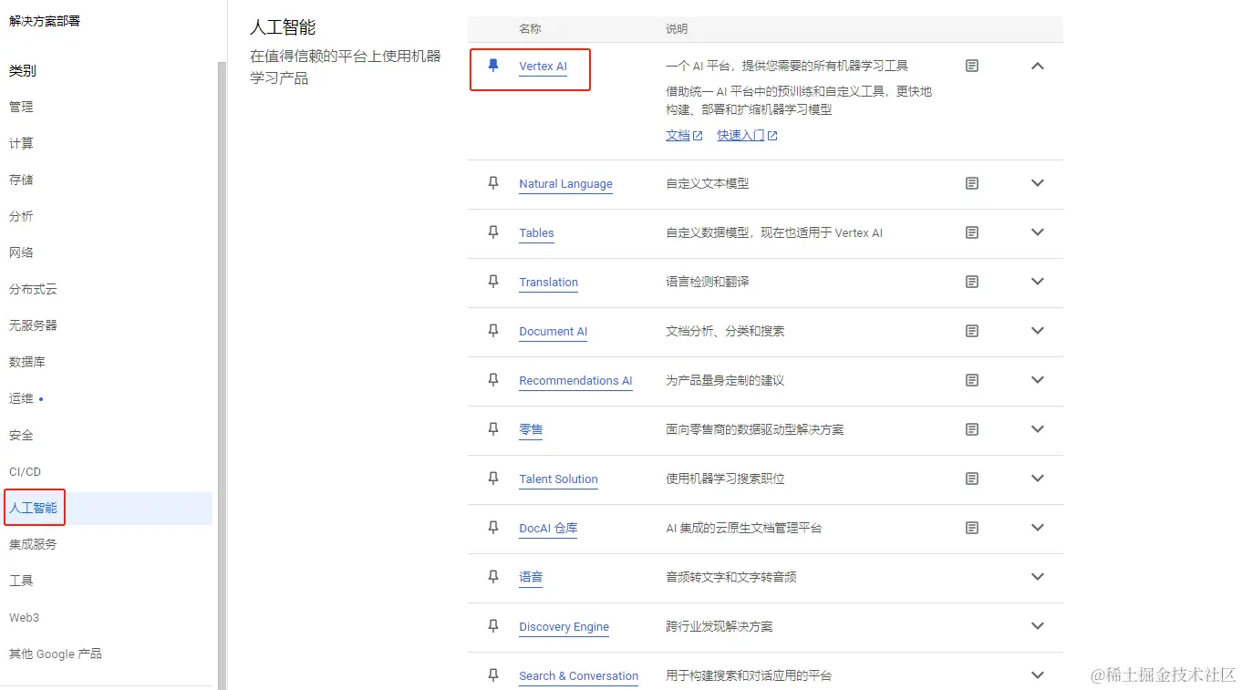
Task: Pin the 零售 product
Action: 493,429
